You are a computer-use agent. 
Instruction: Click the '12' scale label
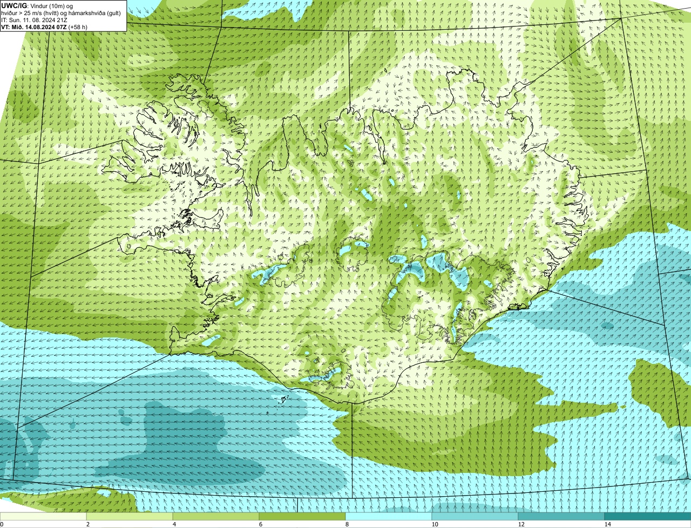521,524
